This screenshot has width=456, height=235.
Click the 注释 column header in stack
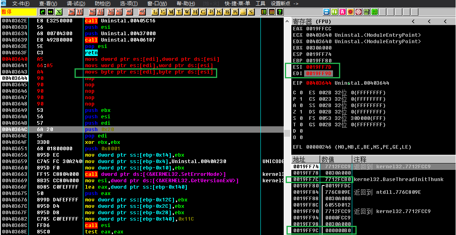tap(360, 159)
